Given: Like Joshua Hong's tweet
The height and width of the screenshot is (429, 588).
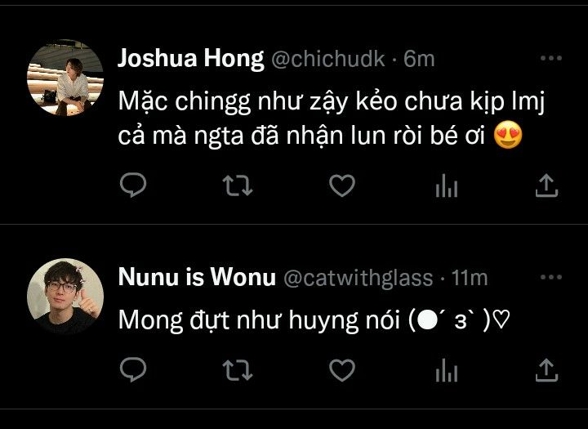Looking at the screenshot, I should [x=342, y=185].
